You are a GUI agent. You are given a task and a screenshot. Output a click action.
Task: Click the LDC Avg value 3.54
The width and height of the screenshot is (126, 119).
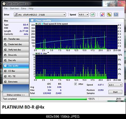[x=49, y=87]
